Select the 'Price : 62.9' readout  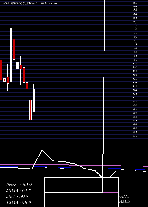pyautogui.click(x=19, y=185)
